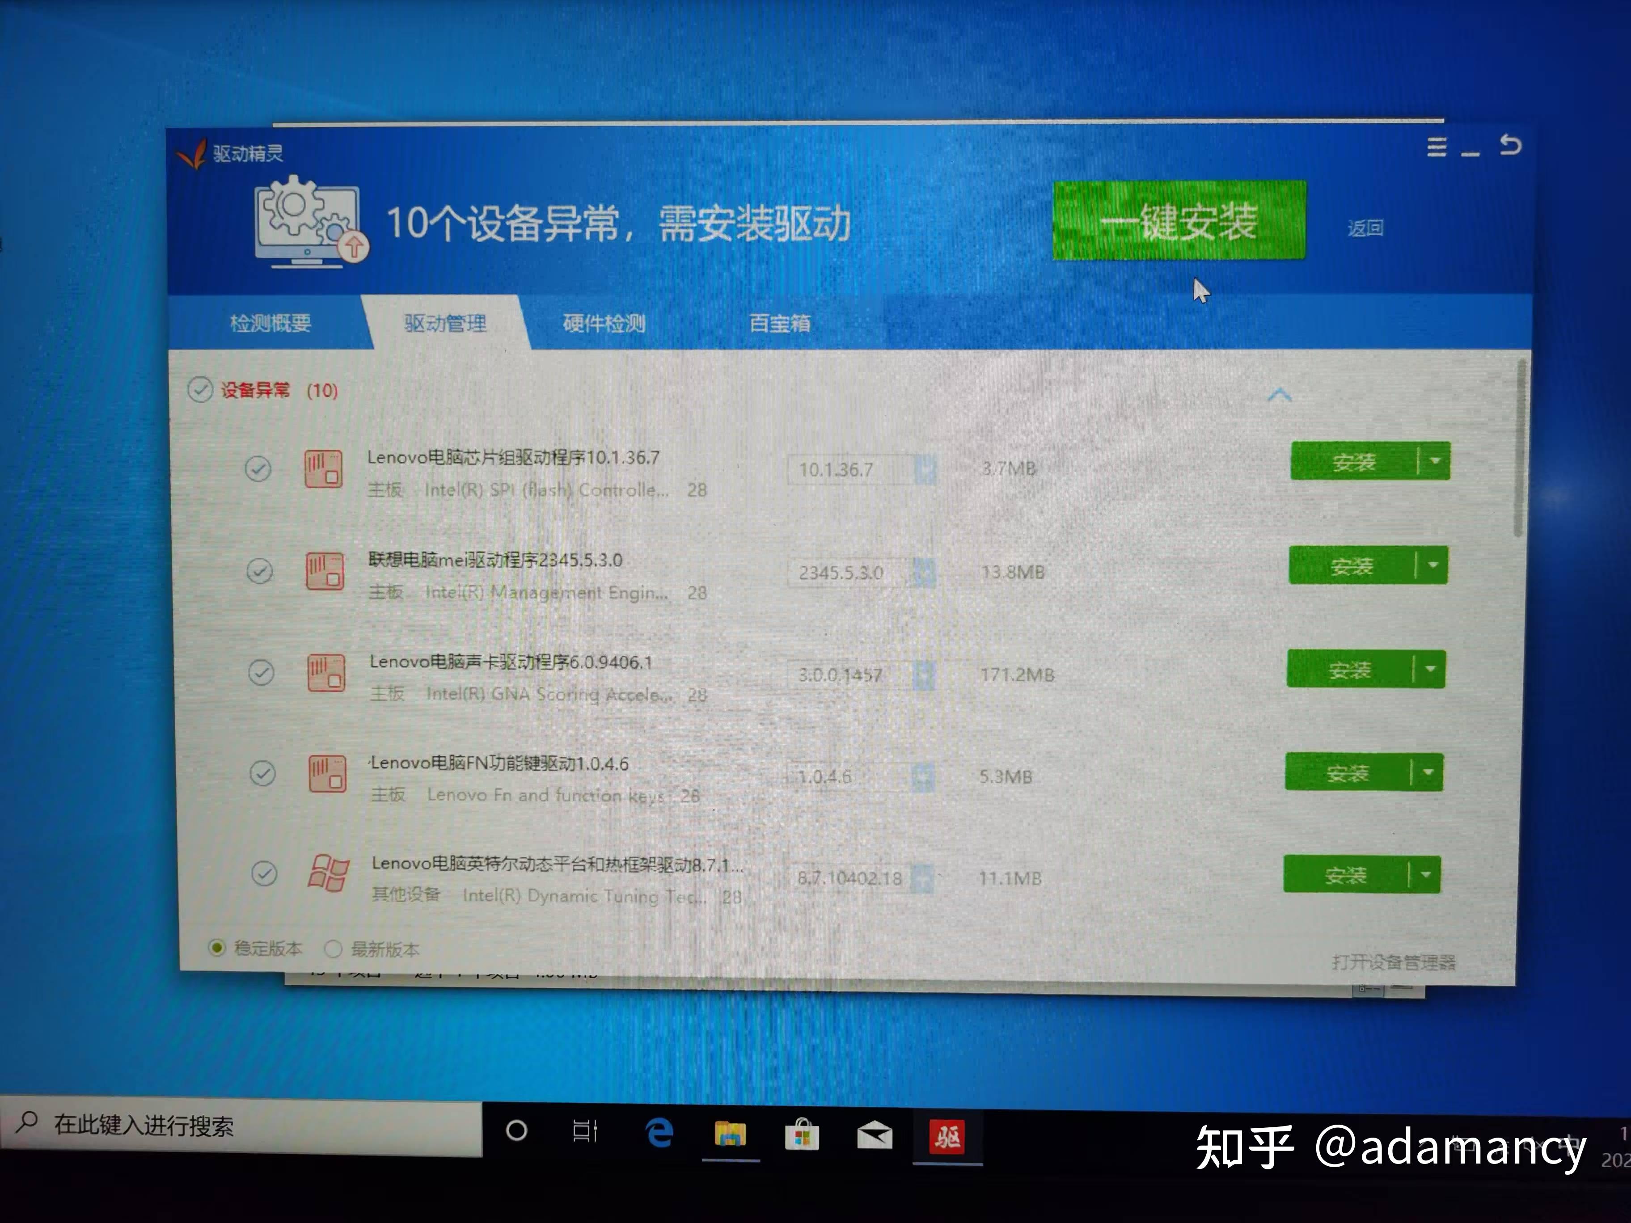Launch Microsoft Edge from taskbar
Screen dimensions: 1631x1223
coord(659,1133)
